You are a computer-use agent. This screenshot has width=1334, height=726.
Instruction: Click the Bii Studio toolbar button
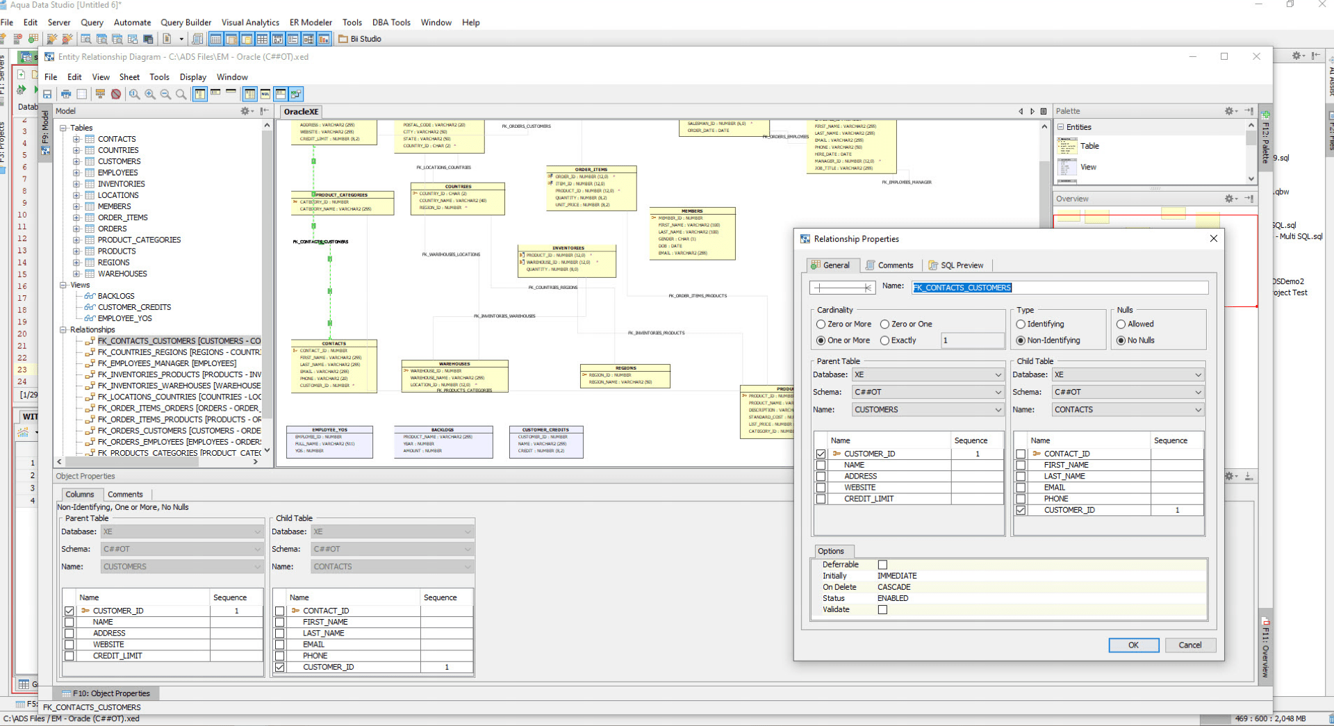(361, 39)
